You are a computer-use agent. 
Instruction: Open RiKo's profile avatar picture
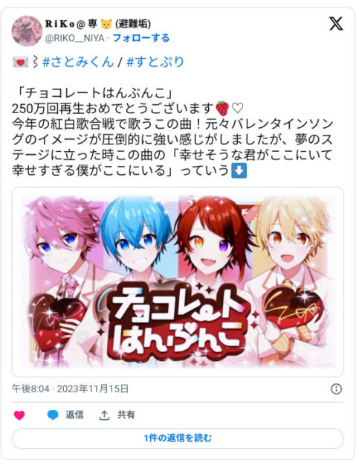click(27, 31)
